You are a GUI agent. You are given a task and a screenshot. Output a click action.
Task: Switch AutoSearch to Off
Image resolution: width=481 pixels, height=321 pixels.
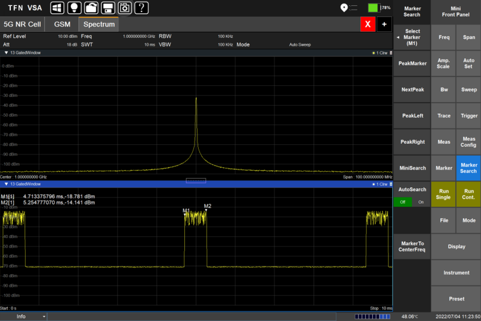[403, 202]
